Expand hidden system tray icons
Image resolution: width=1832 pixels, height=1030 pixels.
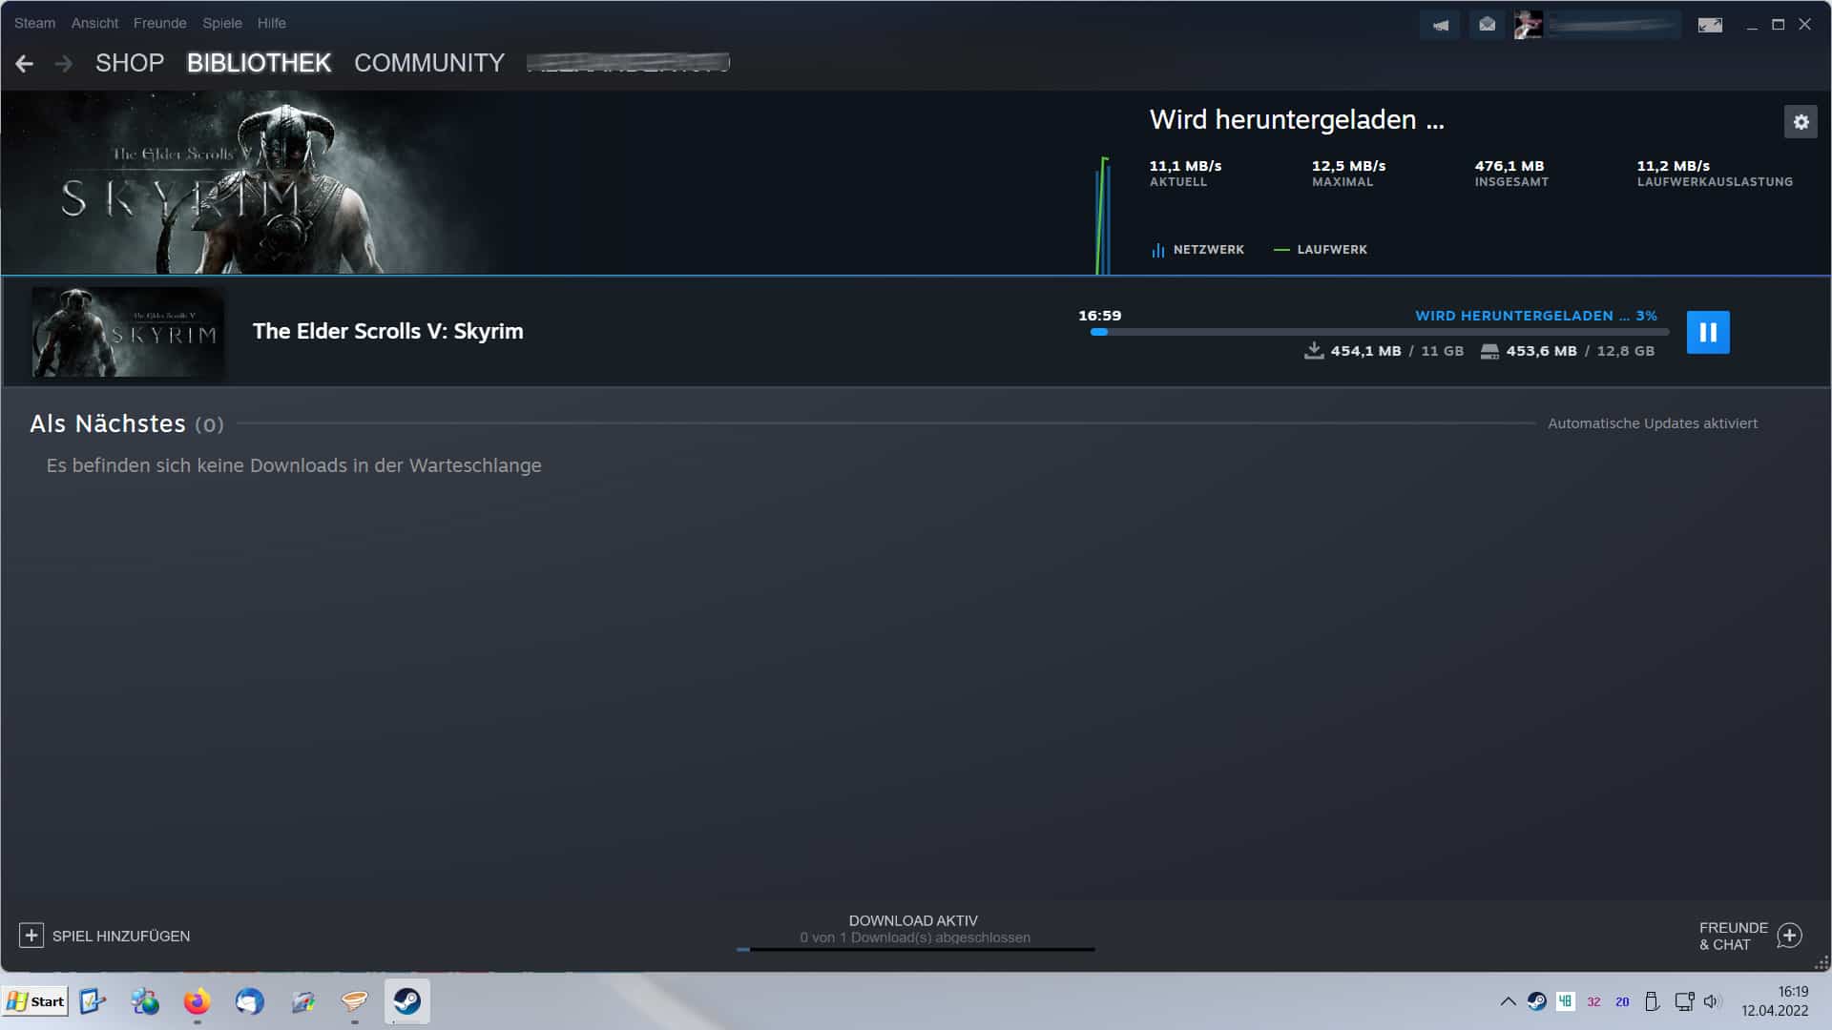coord(1508,1001)
